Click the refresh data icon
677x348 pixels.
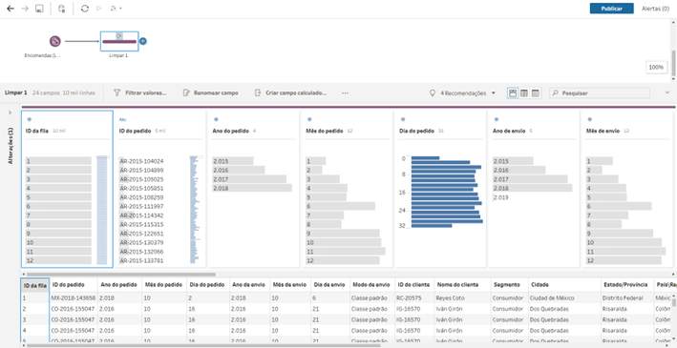tap(85, 9)
